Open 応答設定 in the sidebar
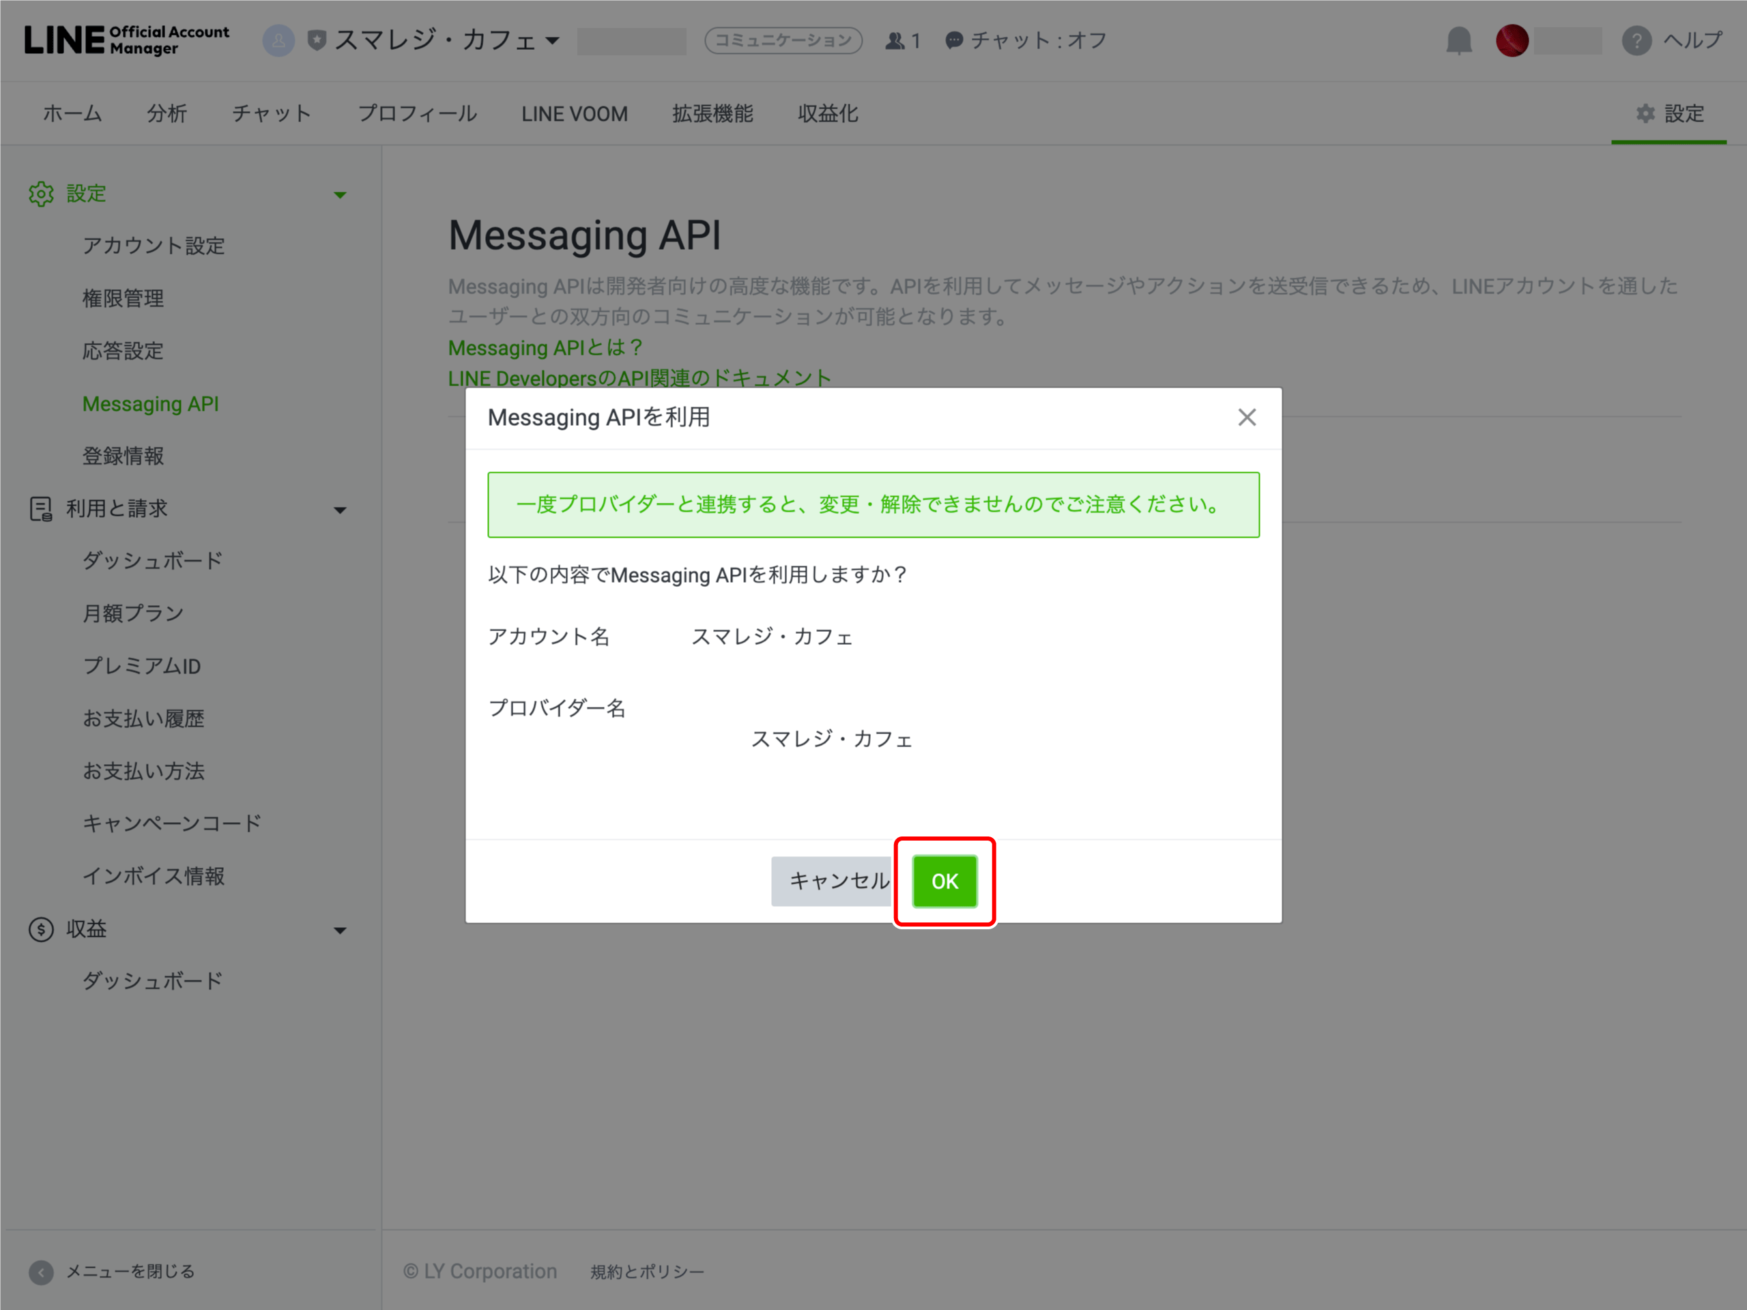Screen dimensions: 1747x1310 pos(124,351)
